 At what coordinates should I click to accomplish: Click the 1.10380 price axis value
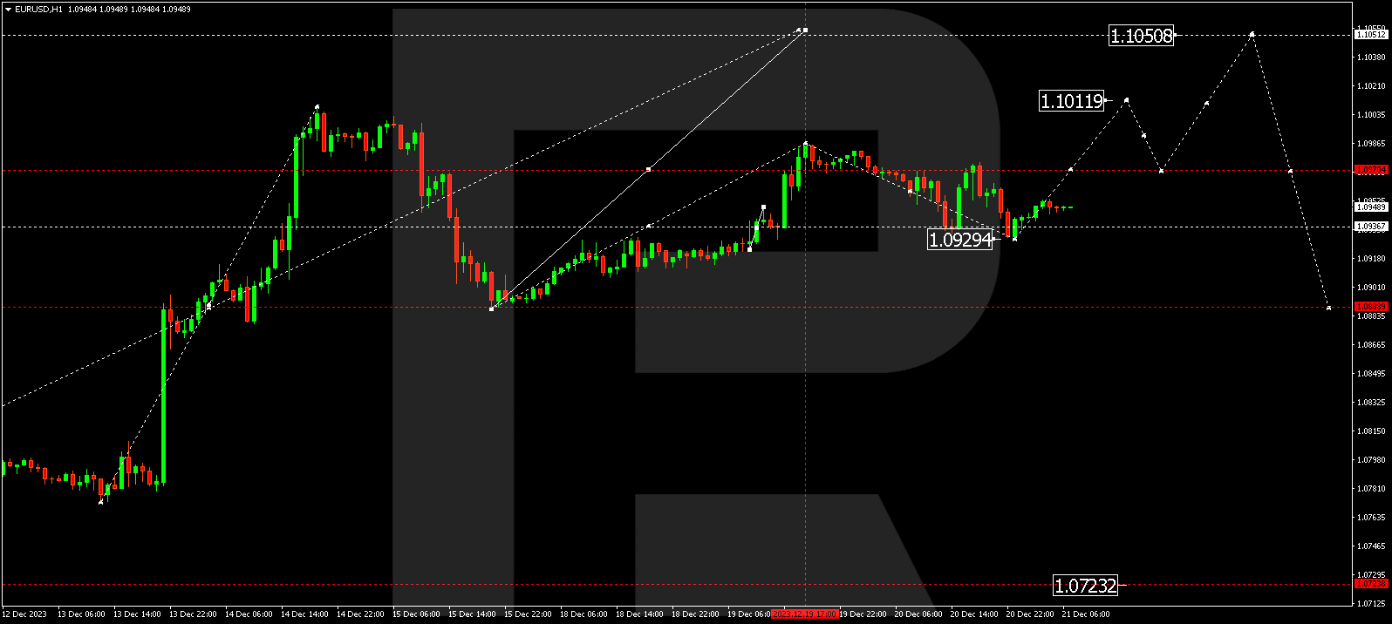coord(1371,57)
